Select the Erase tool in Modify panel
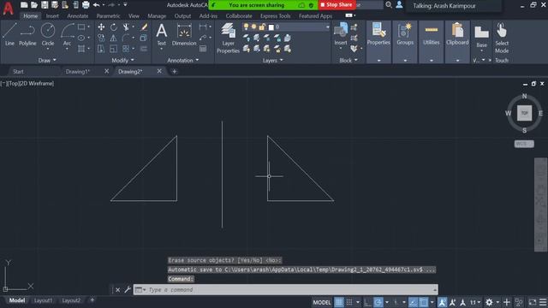This screenshot has width=548, height=308. pos(144,27)
